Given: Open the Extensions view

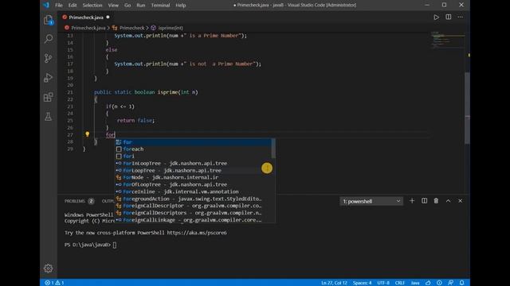Looking at the screenshot, I should tap(48, 97).
